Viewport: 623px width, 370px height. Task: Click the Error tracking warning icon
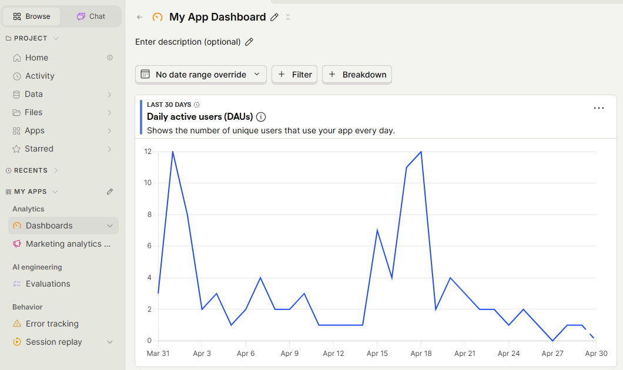click(x=16, y=324)
